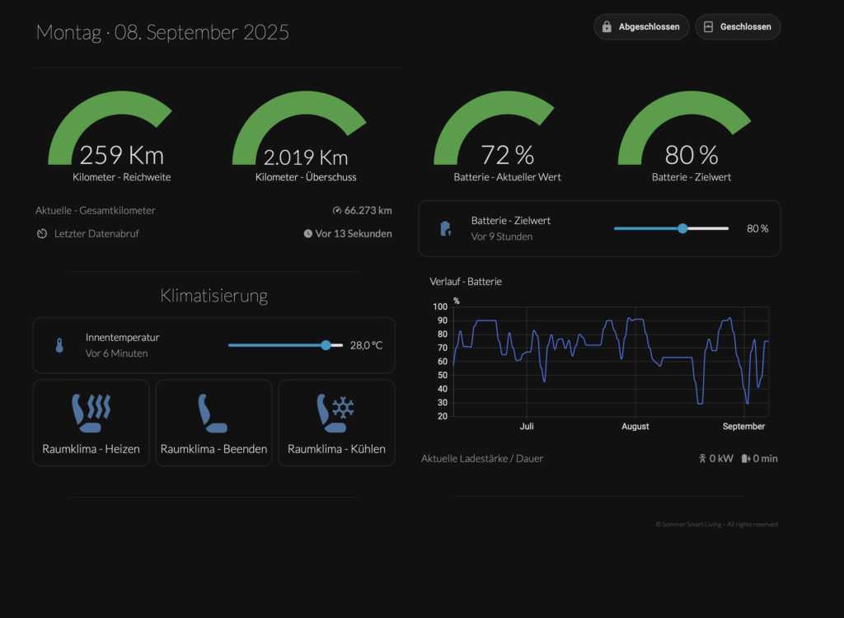Click the Verlauf - Batterie history graph
Image resolution: width=844 pixels, height=618 pixels.
[x=610, y=361]
